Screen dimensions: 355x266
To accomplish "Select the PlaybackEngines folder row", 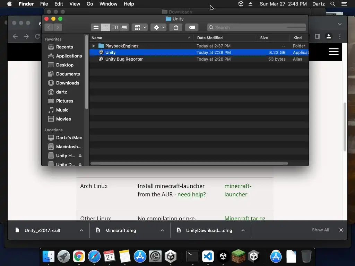I will (199, 46).
